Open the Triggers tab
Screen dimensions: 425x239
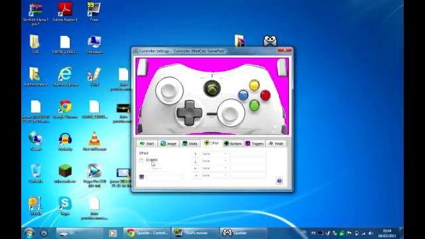tap(254, 143)
